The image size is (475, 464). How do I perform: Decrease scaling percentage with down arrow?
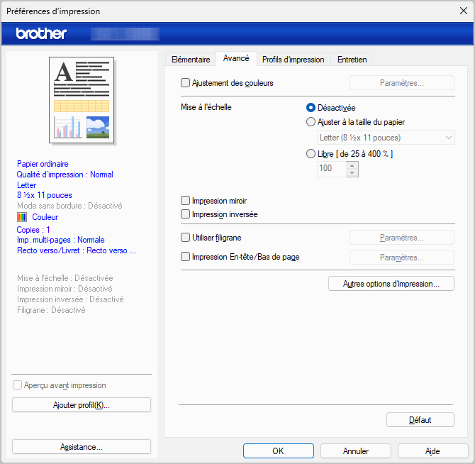(x=352, y=172)
